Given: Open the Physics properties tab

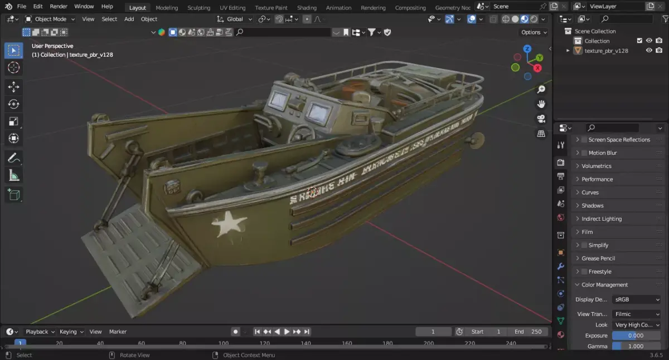Looking at the screenshot, I should tap(561, 294).
